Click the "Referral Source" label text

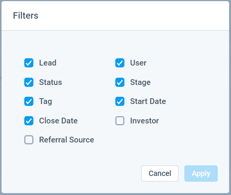(x=66, y=140)
